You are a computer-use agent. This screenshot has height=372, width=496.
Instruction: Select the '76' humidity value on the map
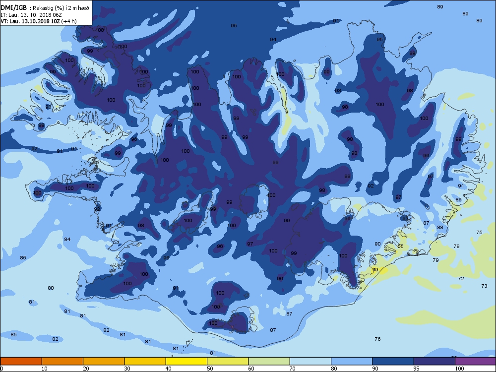click(x=377, y=339)
